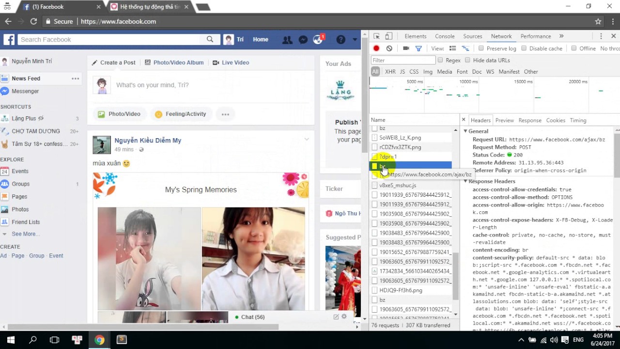Open the Cookies tab of request
Screen dimensions: 620x349
click(556, 120)
